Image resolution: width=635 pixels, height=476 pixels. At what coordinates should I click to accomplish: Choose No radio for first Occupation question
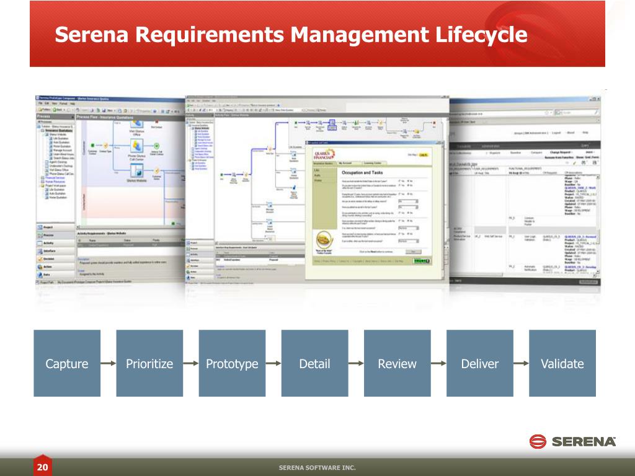(408, 181)
